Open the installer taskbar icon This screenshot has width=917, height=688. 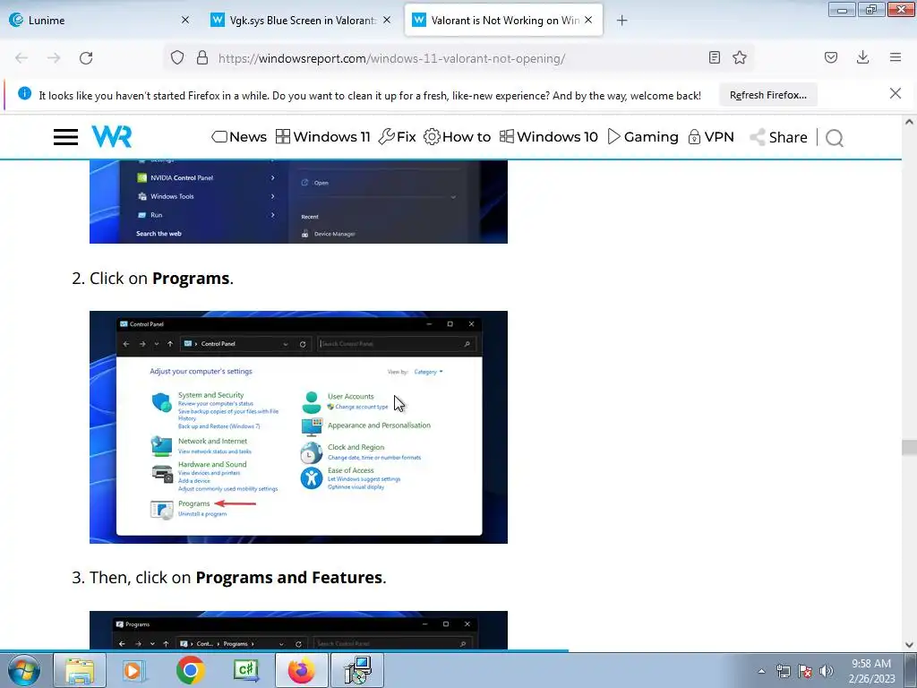[x=357, y=670]
